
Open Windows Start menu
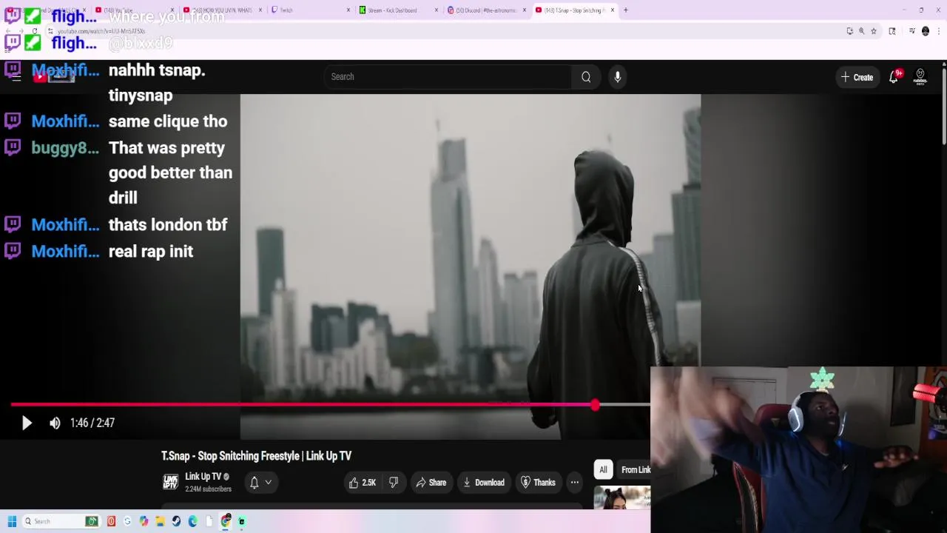(12, 521)
